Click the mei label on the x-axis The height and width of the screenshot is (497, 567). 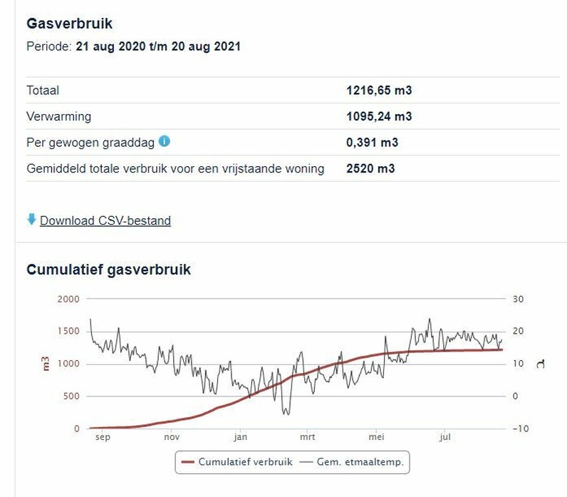(376, 437)
